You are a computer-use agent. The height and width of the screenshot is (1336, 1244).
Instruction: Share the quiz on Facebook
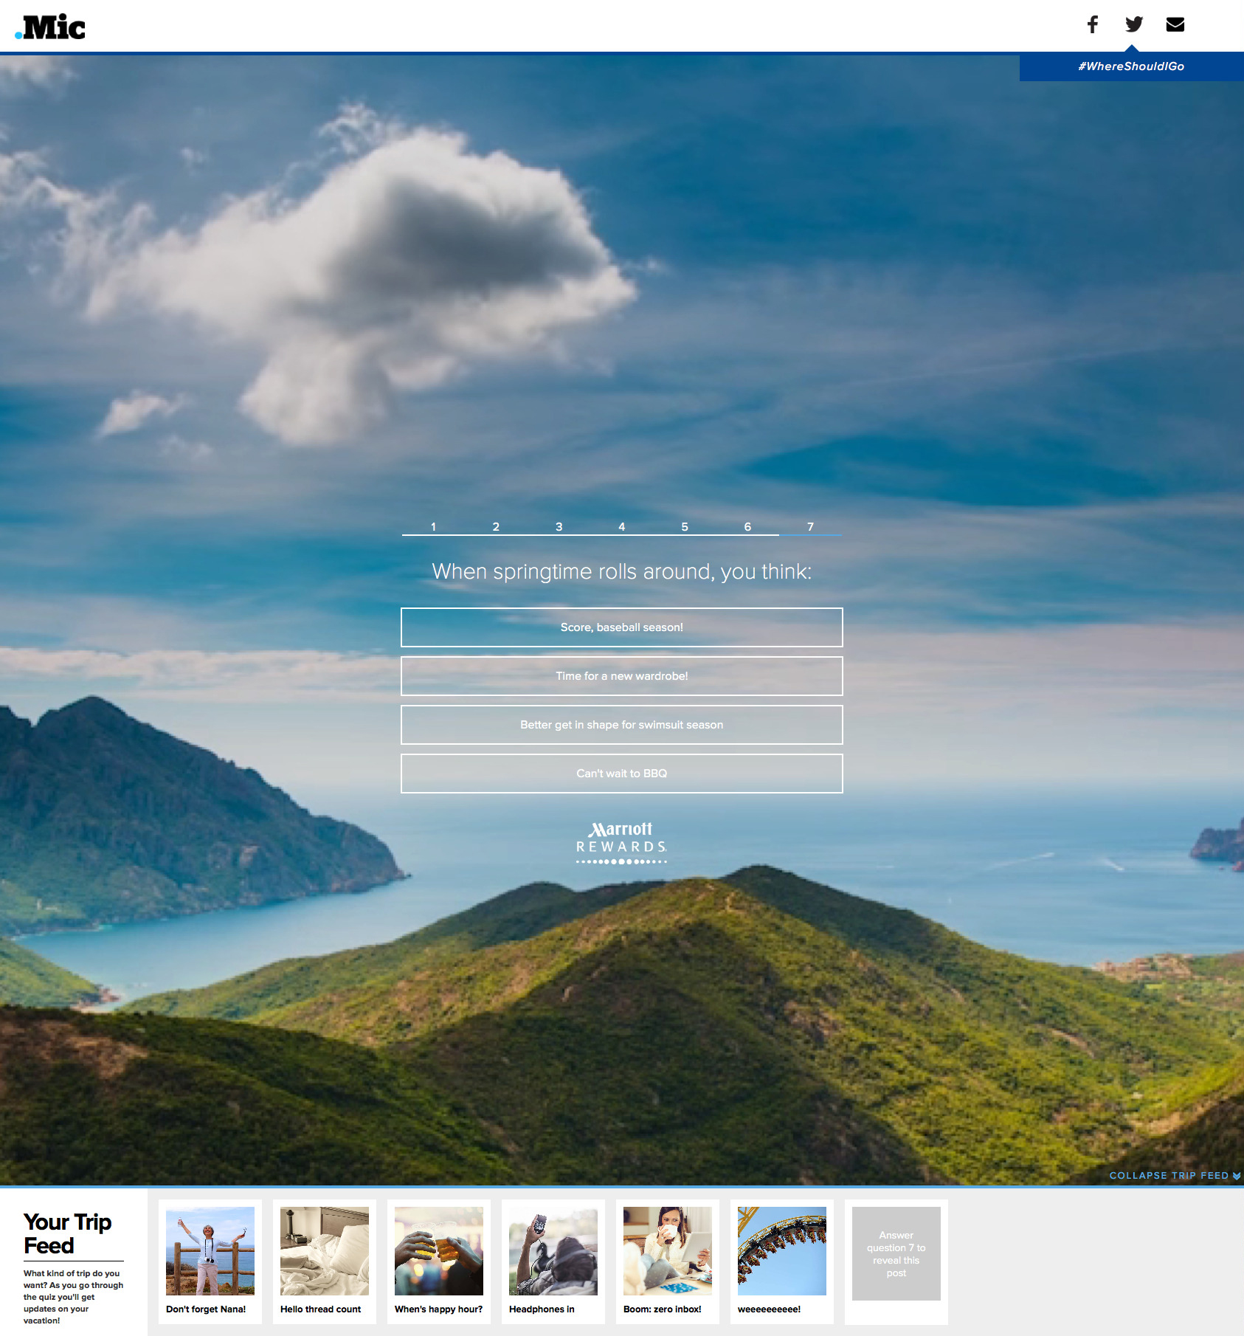click(x=1092, y=24)
